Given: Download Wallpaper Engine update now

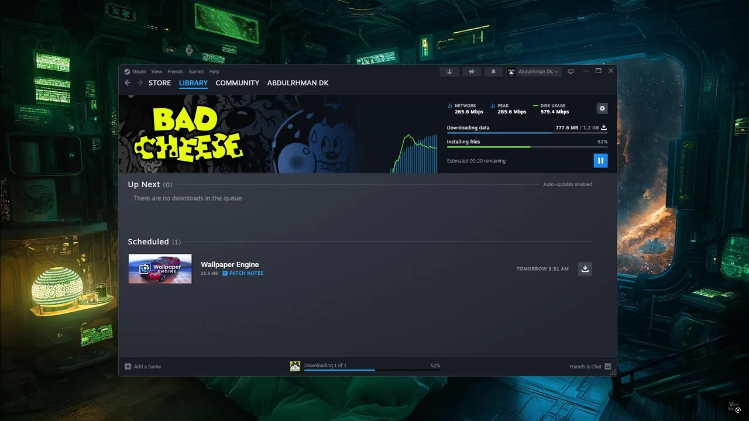Looking at the screenshot, I should click(x=585, y=268).
